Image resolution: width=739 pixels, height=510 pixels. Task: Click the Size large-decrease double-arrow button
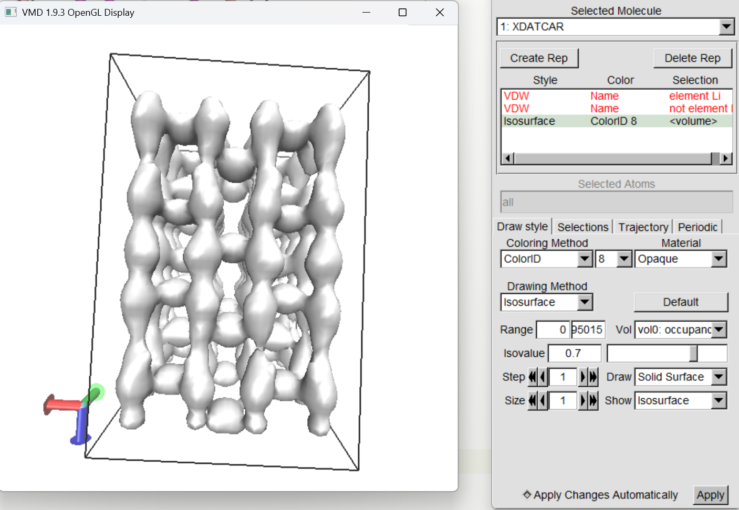533,400
